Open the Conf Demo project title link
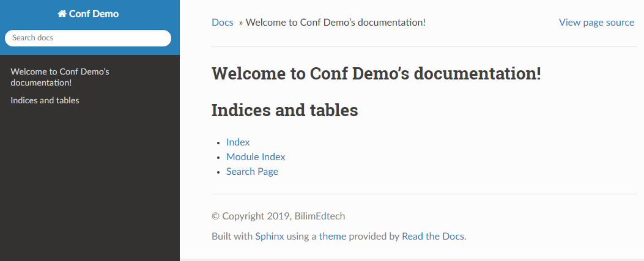 pos(88,14)
